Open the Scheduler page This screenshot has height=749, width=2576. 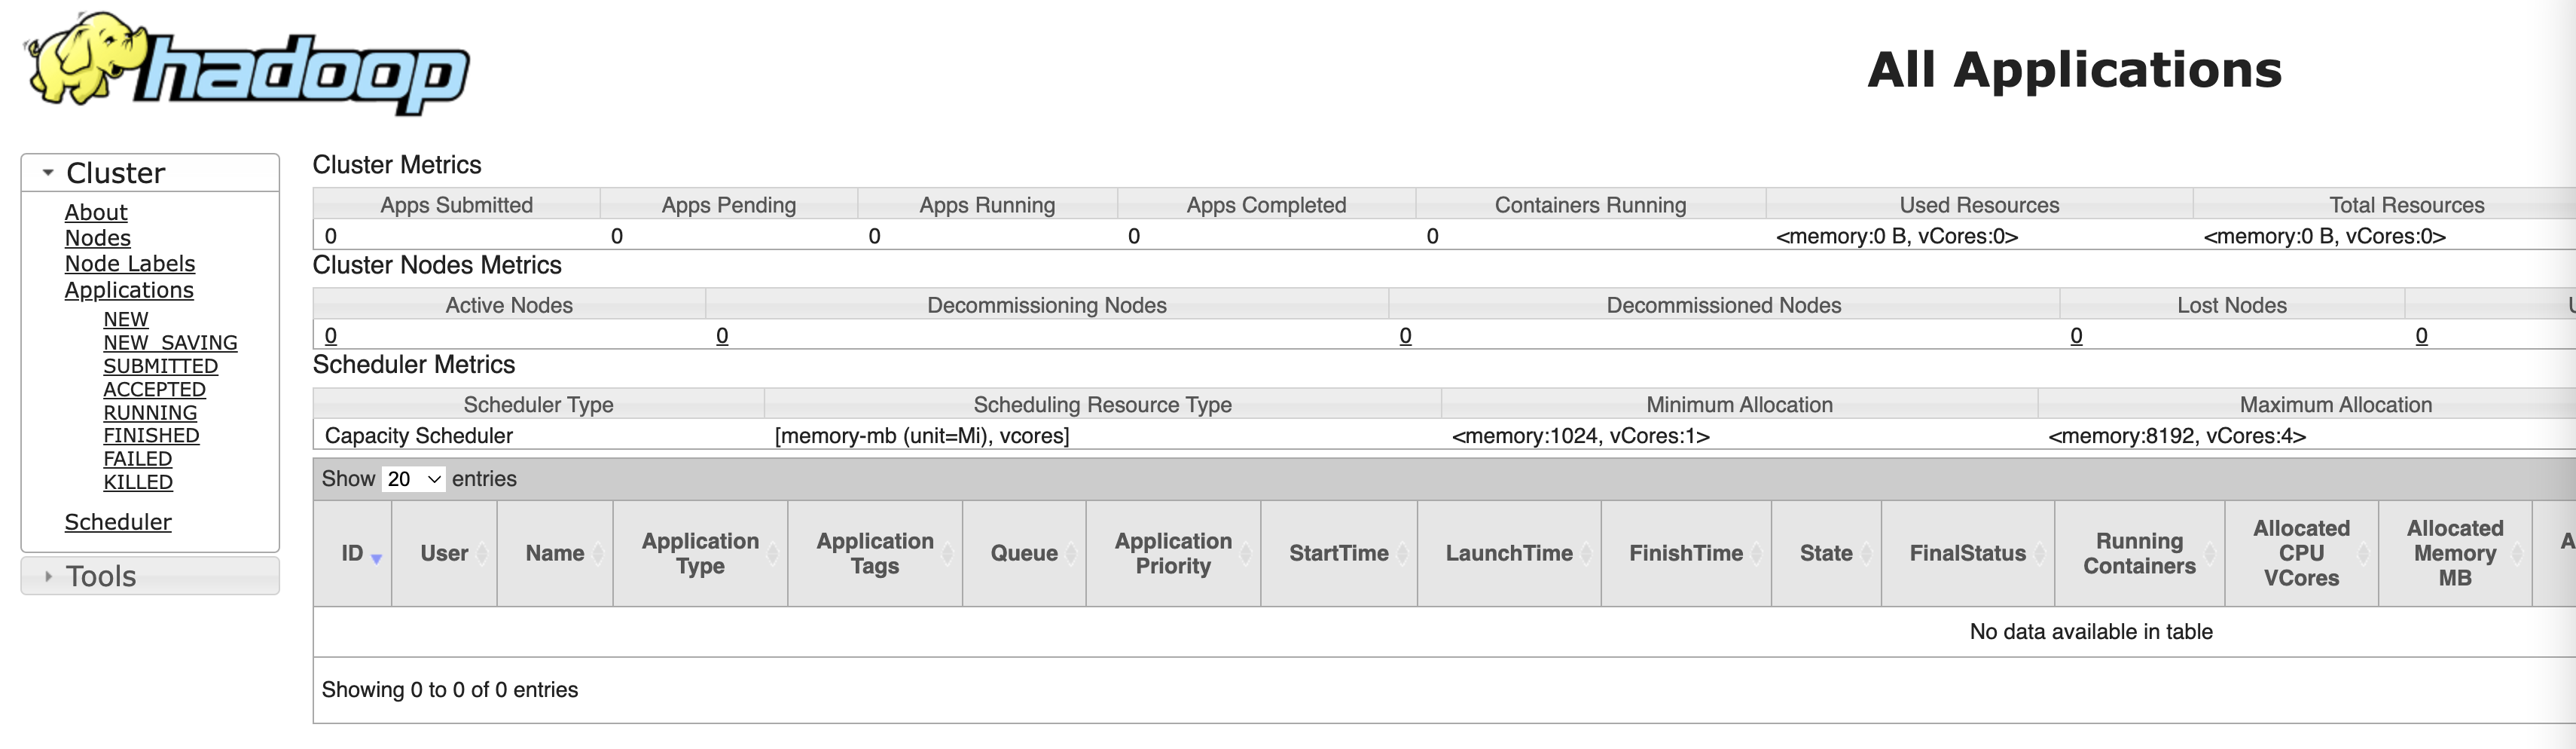click(x=118, y=522)
